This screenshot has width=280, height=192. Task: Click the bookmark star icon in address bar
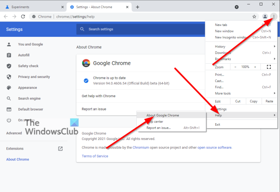(254, 16)
